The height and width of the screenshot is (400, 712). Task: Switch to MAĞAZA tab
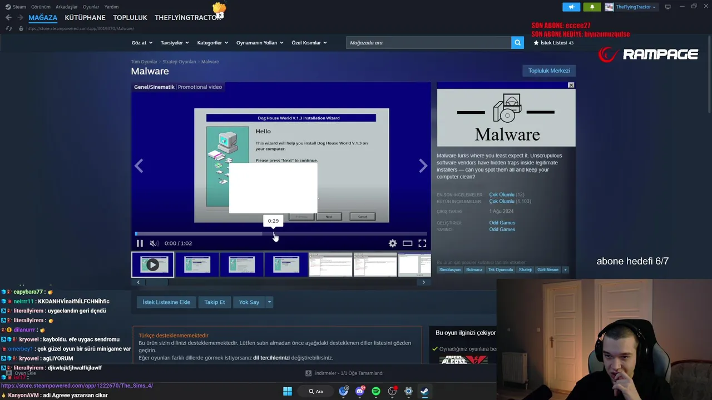[43, 18]
